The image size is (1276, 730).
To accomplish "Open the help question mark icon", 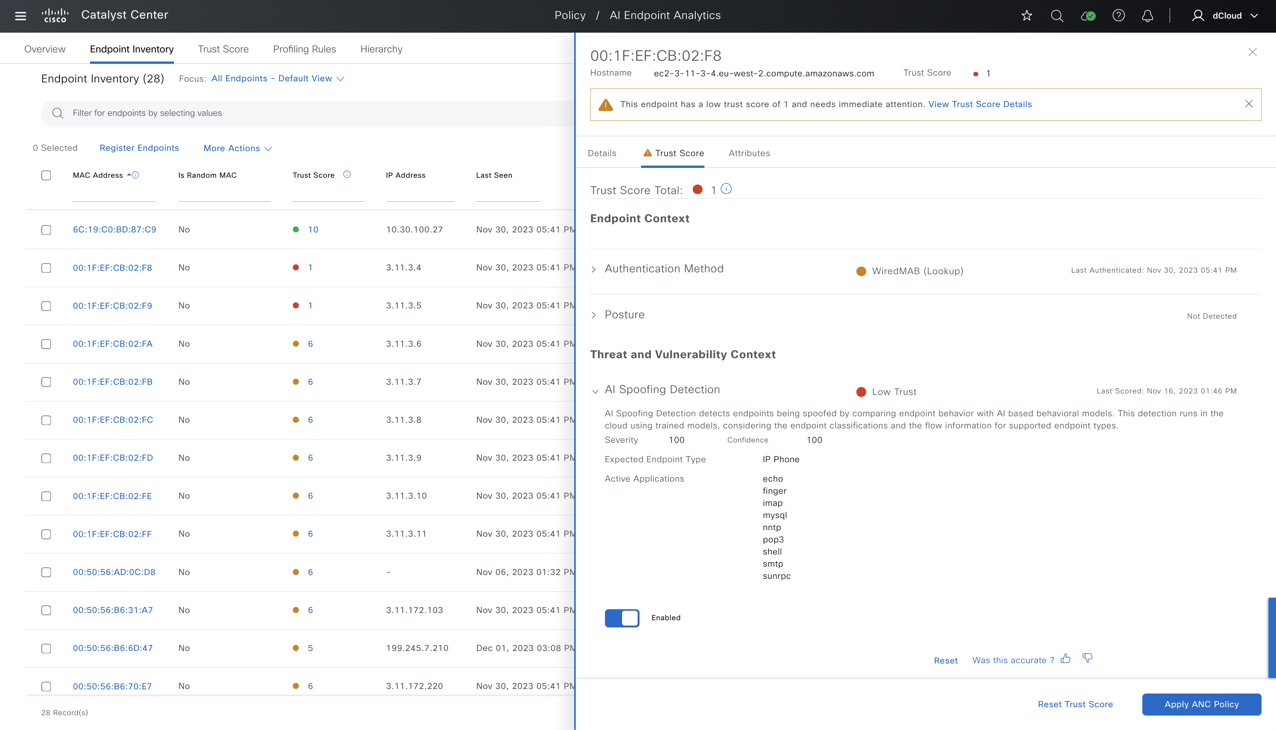I will point(1118,16).
